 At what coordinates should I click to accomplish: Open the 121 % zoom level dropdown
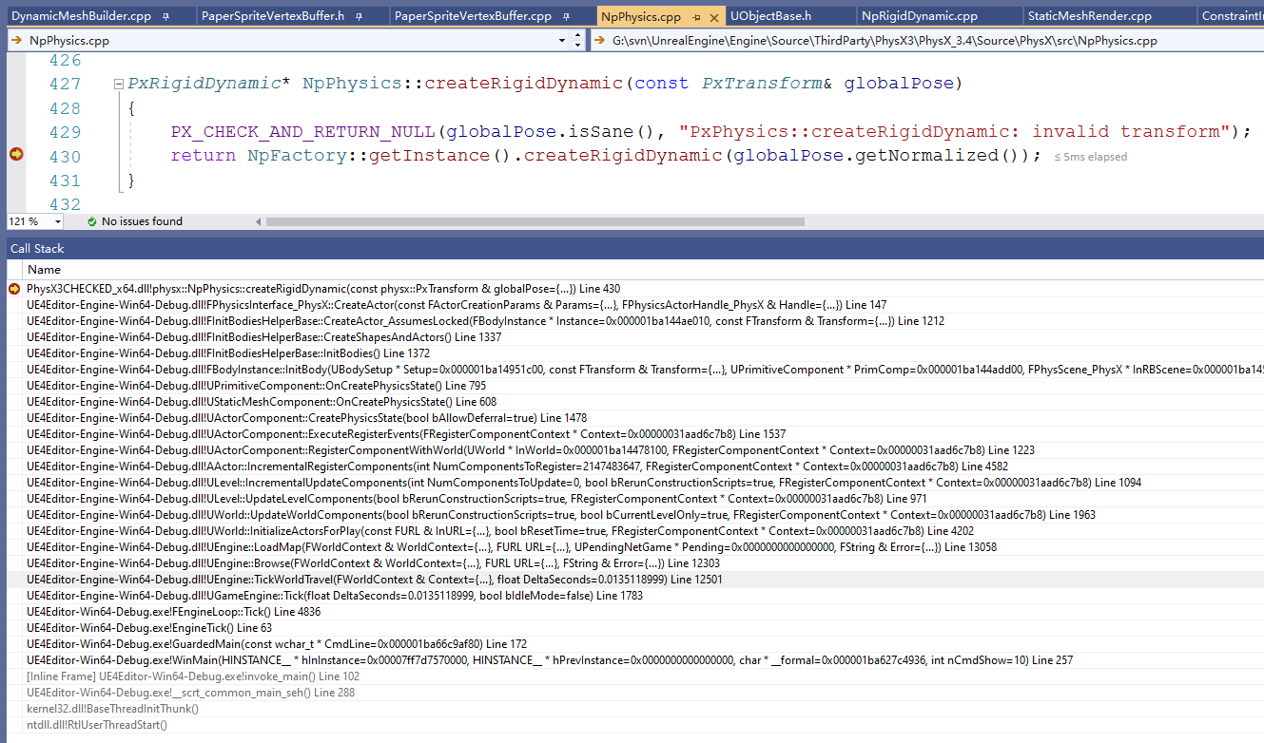click(x=58, y=221)
